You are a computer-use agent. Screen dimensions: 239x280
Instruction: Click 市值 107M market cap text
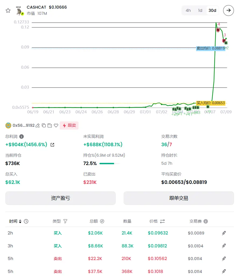(37, 13)
